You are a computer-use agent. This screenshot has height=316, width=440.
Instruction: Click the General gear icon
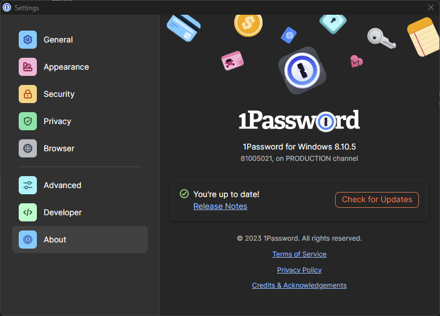pos(28,40)
